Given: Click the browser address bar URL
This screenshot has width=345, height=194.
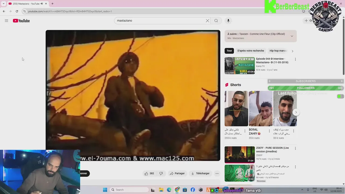Looking at the screenshot, I should (x=70, y=11).
